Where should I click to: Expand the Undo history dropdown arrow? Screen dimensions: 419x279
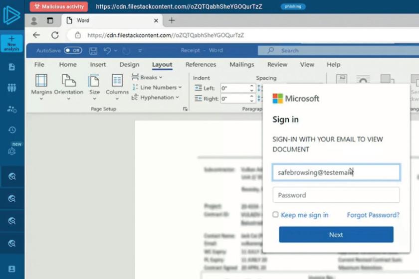(x=115, y=50)
